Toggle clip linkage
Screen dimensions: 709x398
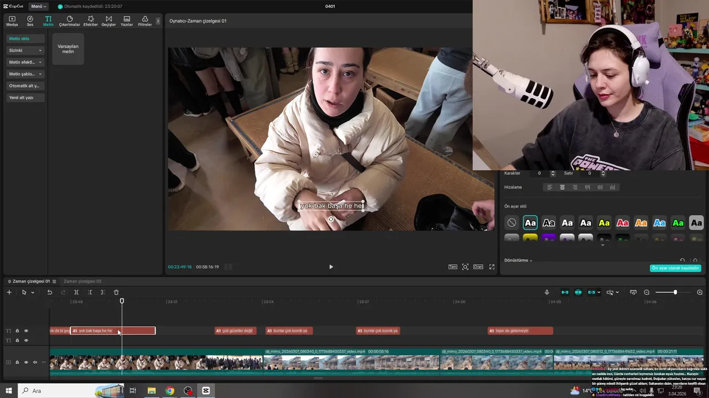[x=592, y=292]
